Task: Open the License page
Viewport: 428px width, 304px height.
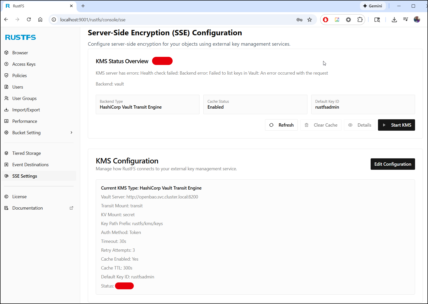Action: click(x=19, y=197)
